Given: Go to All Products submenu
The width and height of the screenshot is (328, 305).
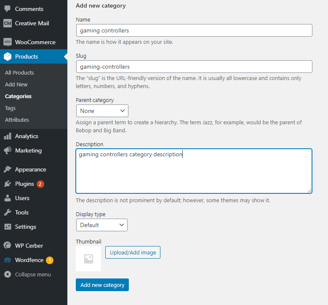Looking at the screenshot, I should pos(19,72).
